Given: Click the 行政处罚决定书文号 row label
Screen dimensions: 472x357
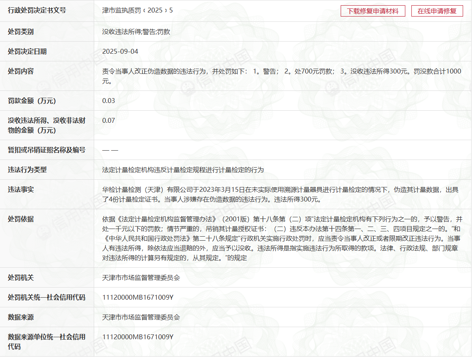Looking at the screenshot, I should pos(37,10).
